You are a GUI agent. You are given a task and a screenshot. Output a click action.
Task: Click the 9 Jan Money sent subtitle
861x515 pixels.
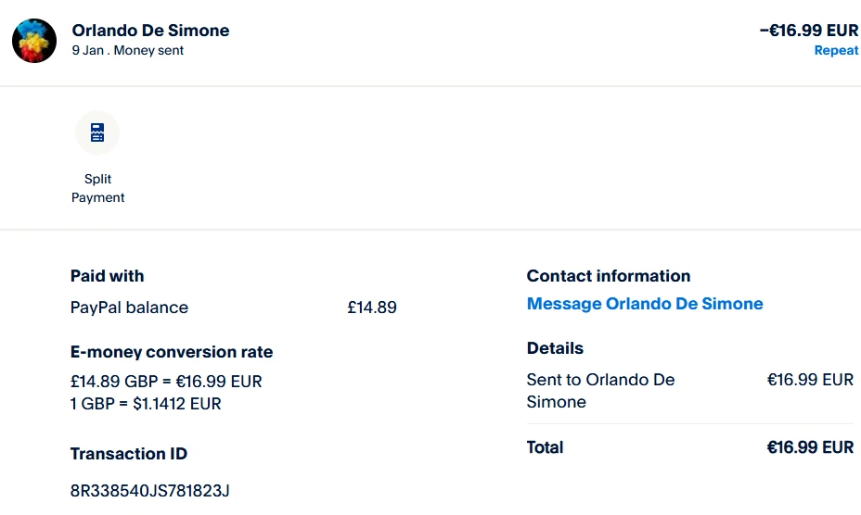click(x=127, y=51)
